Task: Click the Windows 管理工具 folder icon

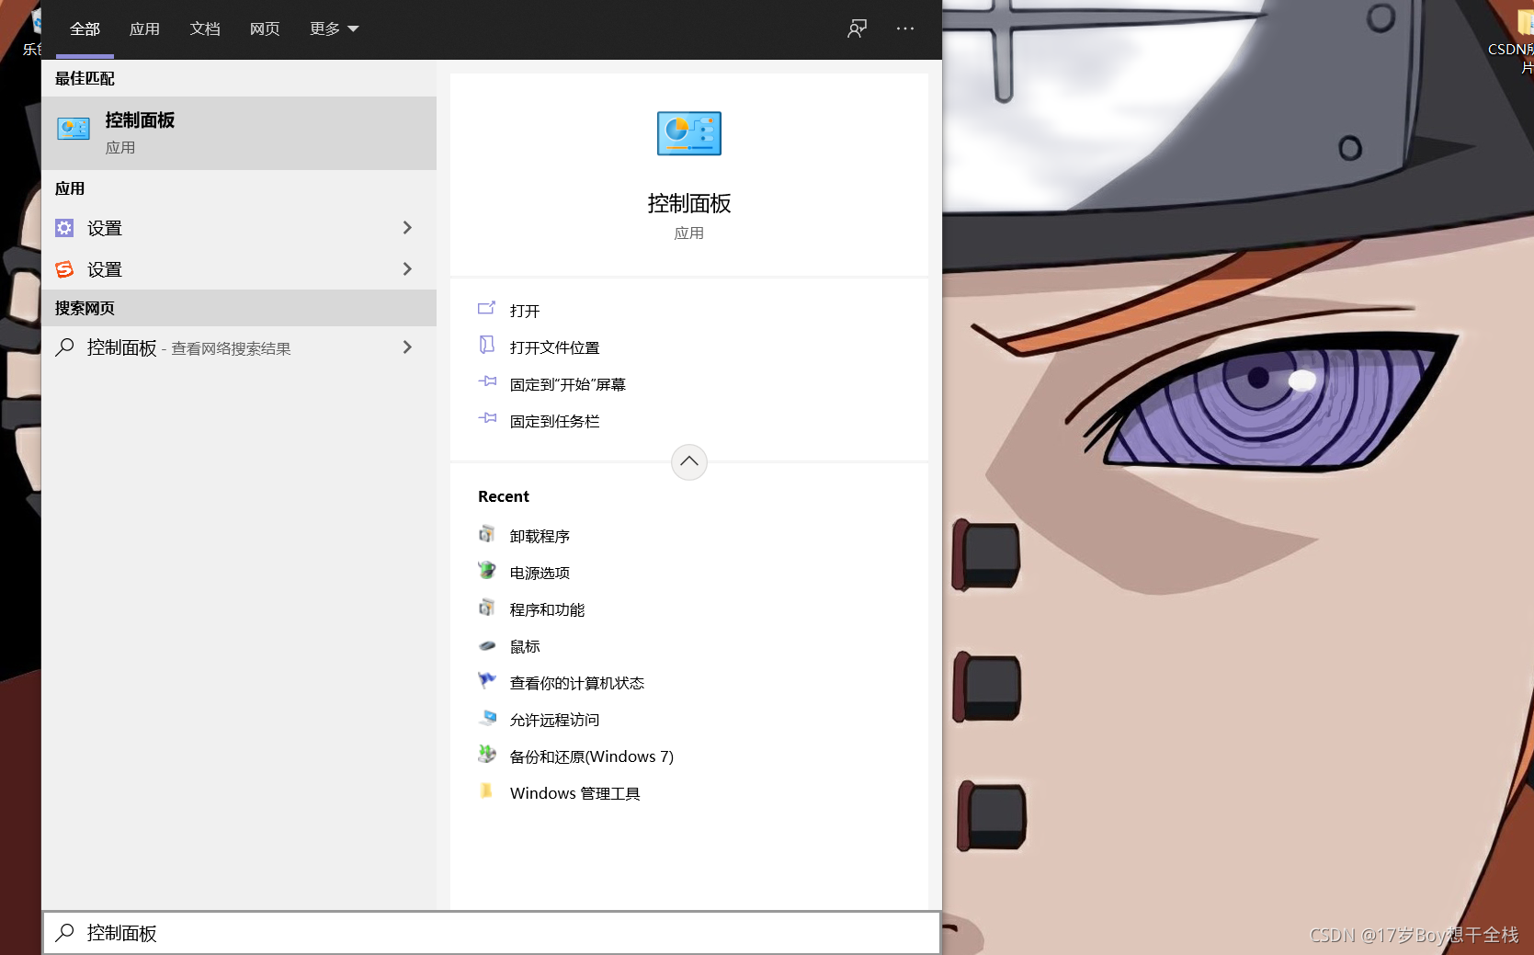Action: pos(487,790)
